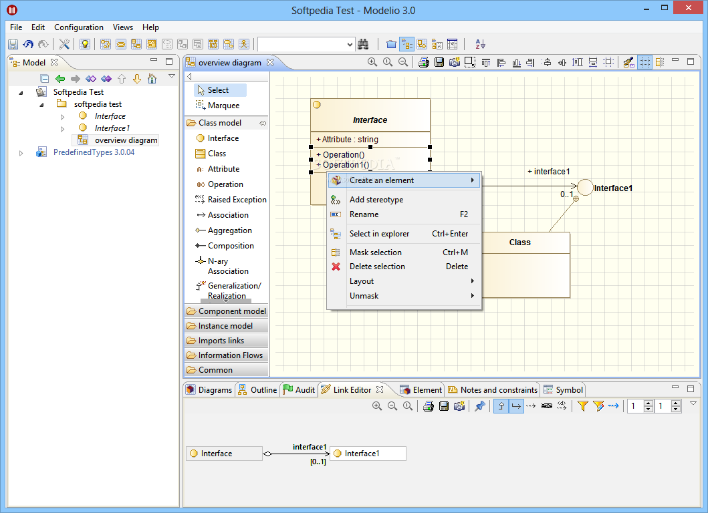Expand the Interface1 tree node
The width and height of the screenshot is (708, 513).
click(x=62, y=129)
